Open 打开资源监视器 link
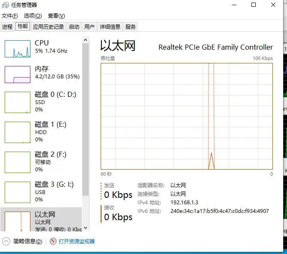Image resolution: width=287 pixels, height=254 pixels. pos(77,242)
